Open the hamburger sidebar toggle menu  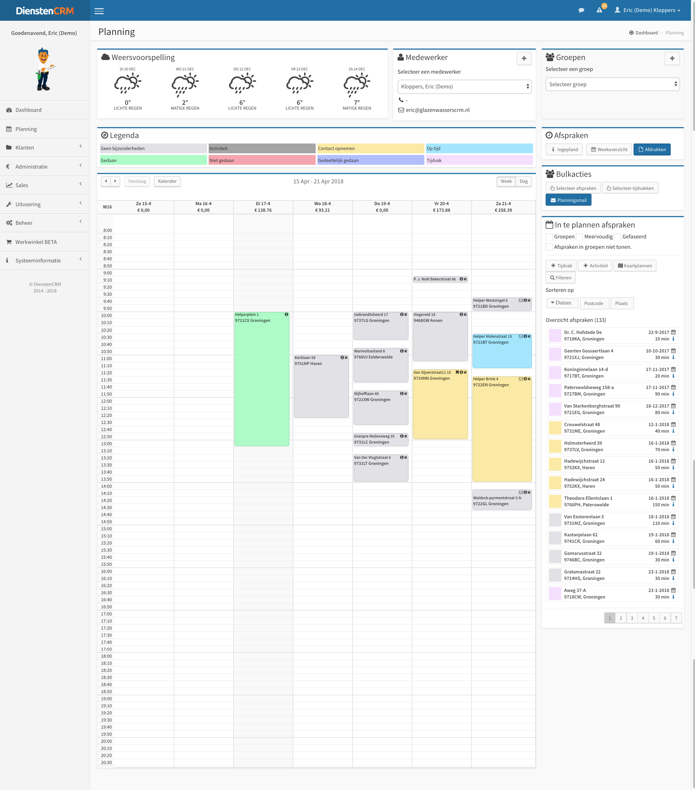click(x=99, y=11)
